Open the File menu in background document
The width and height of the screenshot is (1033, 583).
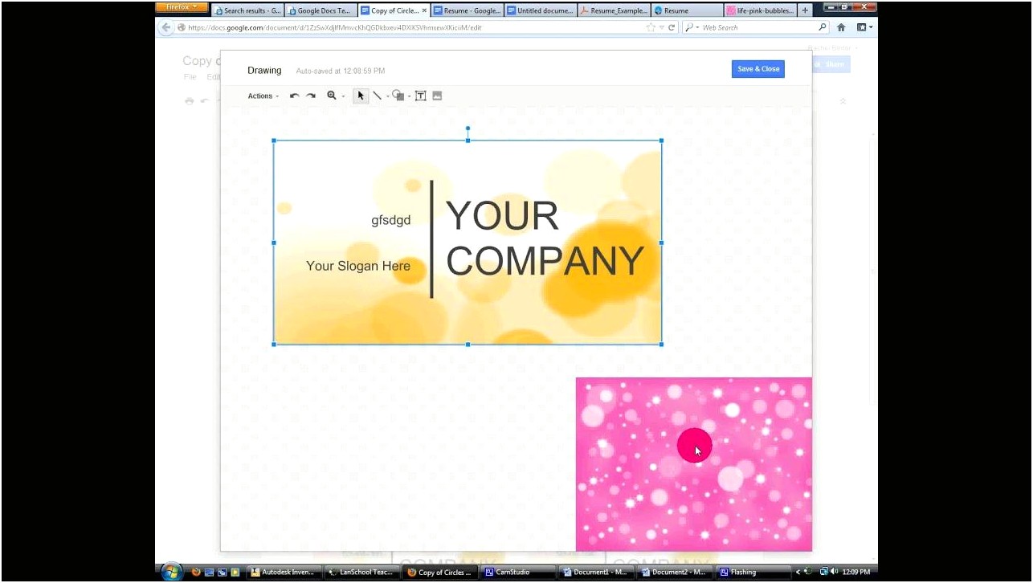coord(190,77)
